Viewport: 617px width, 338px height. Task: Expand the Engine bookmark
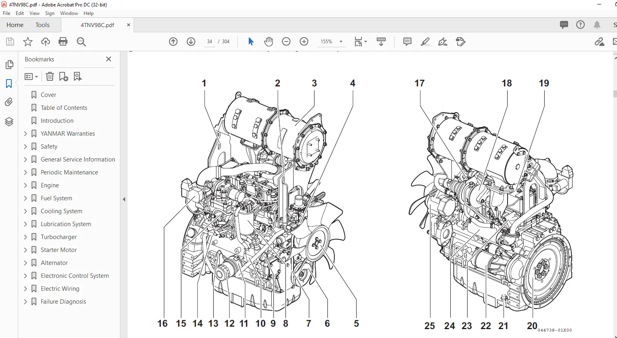click(x=25, y=185)
